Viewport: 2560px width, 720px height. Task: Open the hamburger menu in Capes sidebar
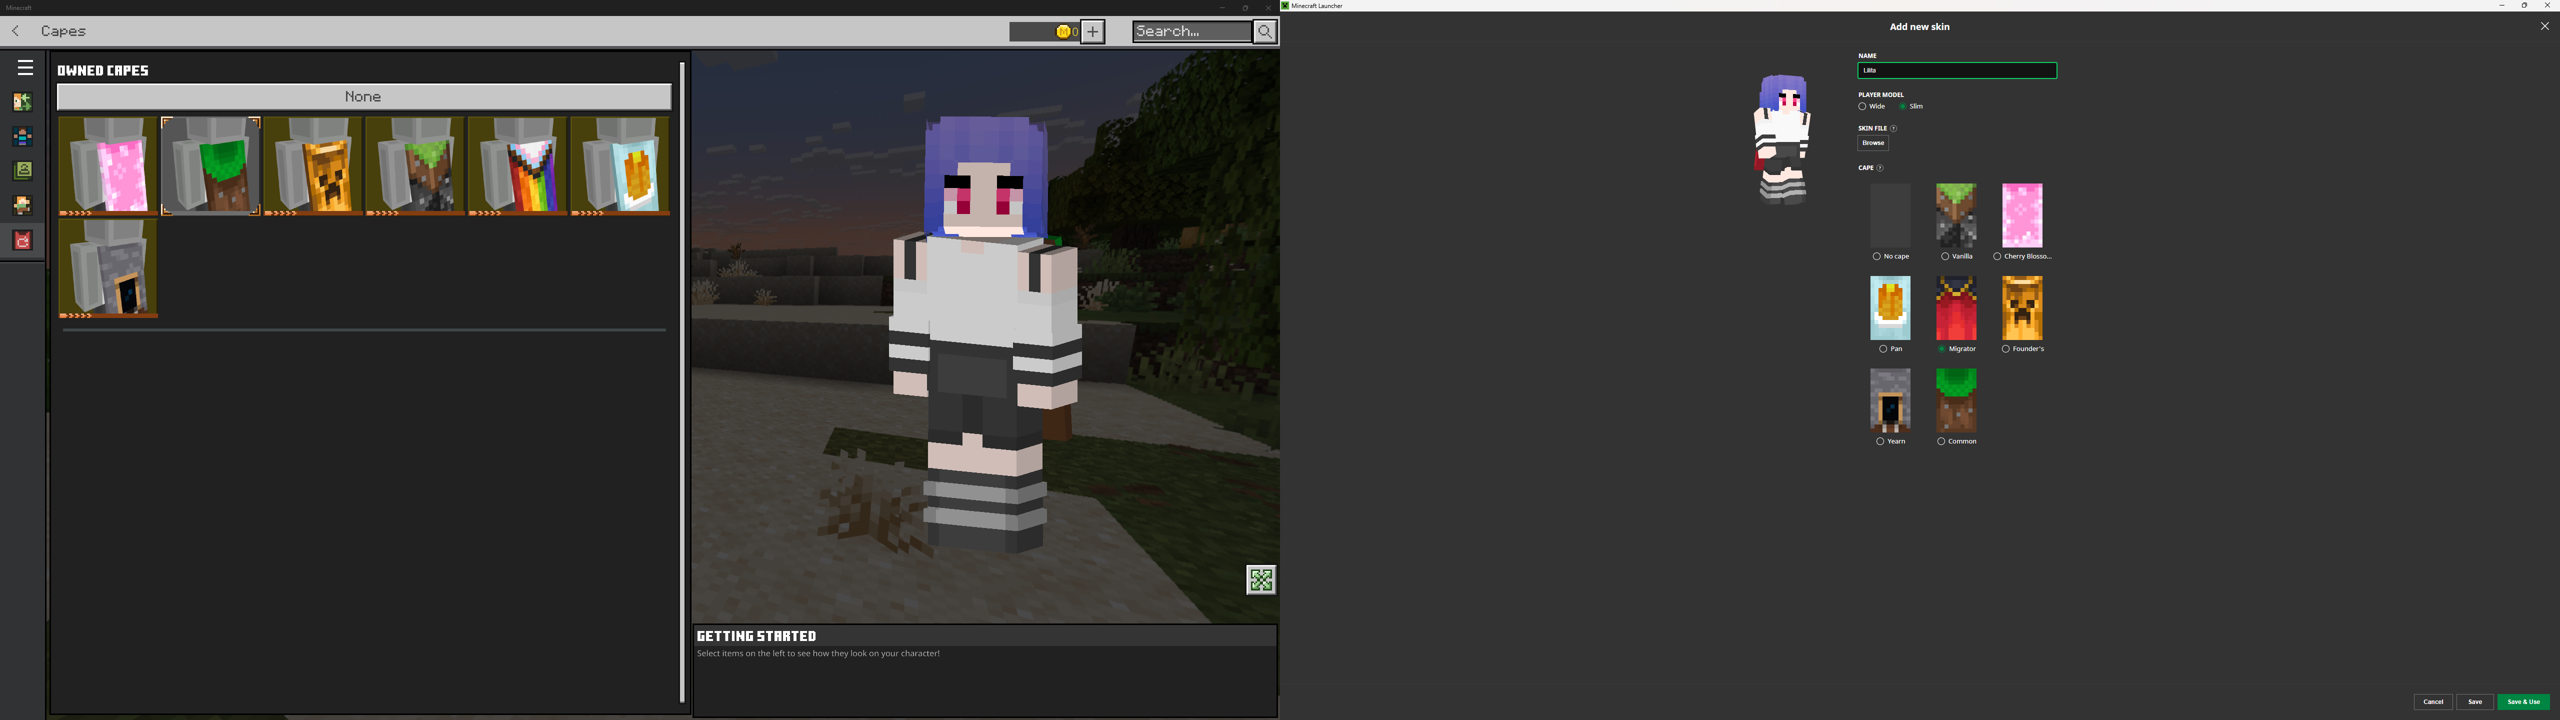point(25,67)
